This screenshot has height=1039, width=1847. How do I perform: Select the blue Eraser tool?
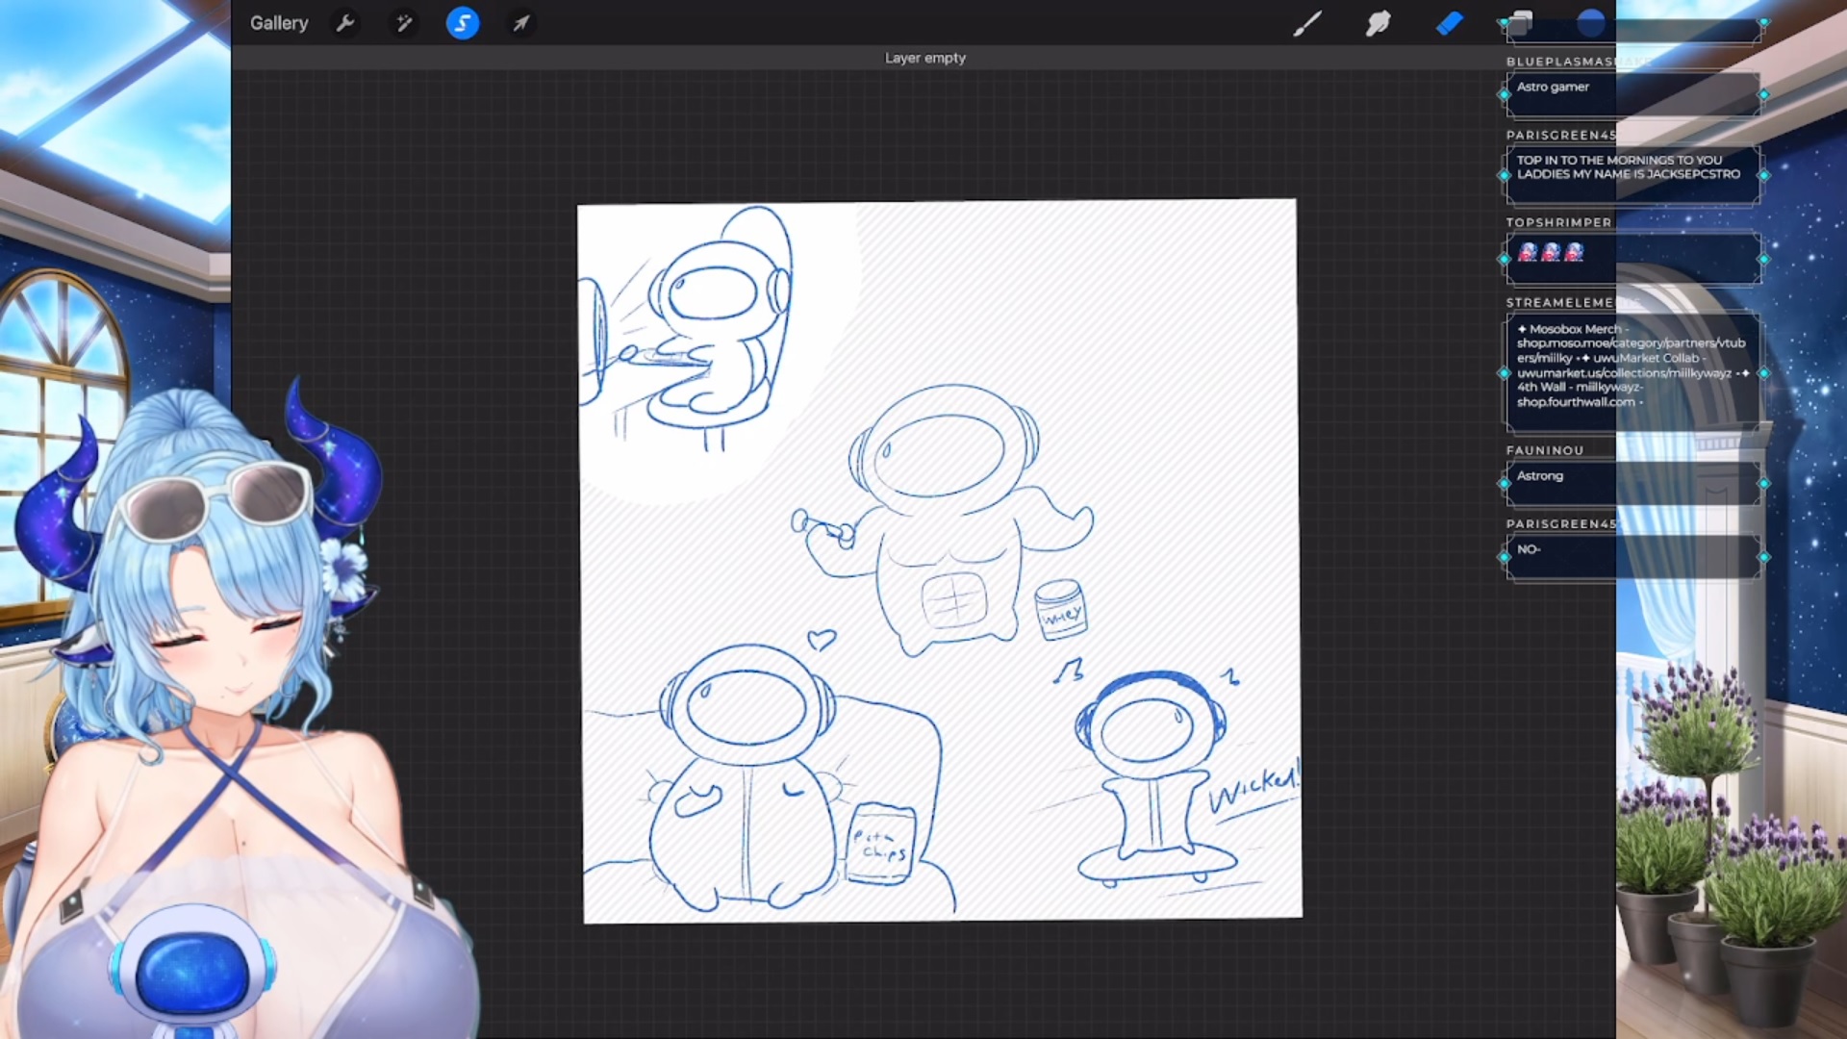(x=1449, y=23)
